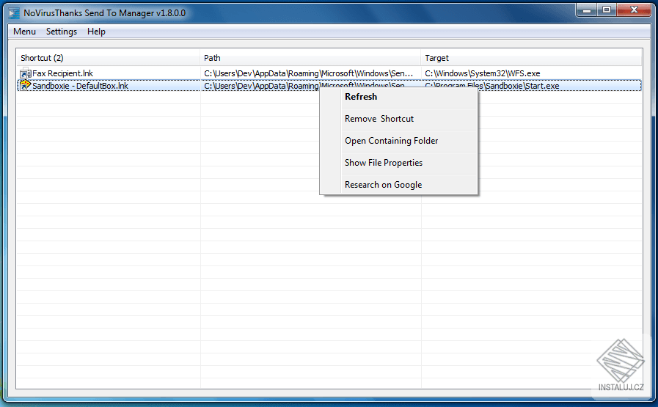Minimize the Send To Manager window

pyautogui.click(x=587, y=10)
